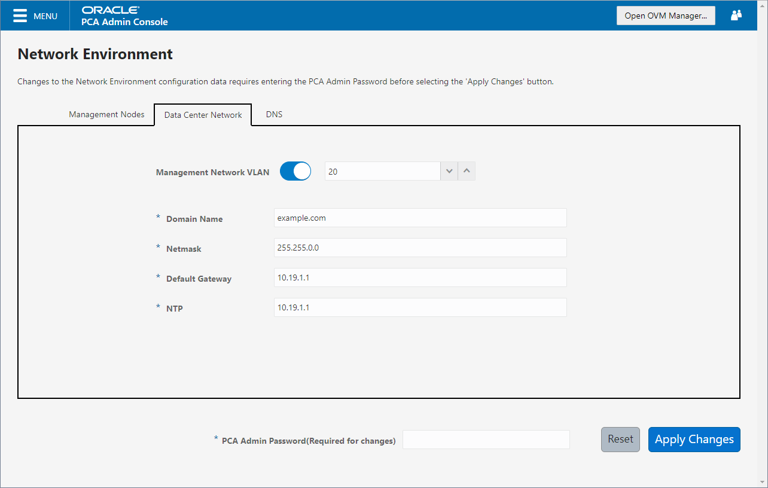The height and width of the screenshot is (488, 768).
Task: Click the Apply Changes button
Action: click(694, 439)
